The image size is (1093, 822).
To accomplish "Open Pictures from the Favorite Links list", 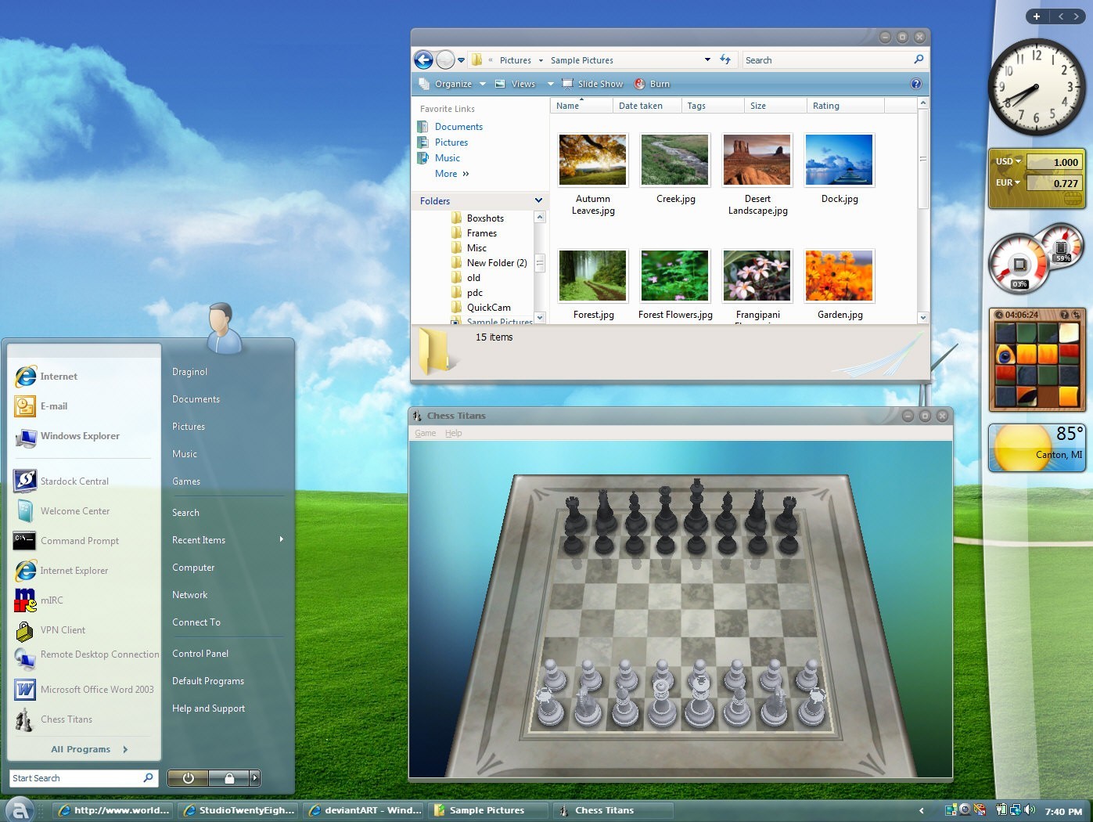I will (451, 142).
